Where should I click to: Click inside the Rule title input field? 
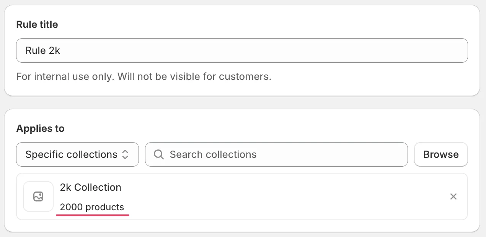[x=241, y=50]
